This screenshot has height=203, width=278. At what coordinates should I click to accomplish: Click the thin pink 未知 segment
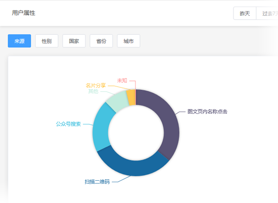pyautogui.click(x=136, y=97)
